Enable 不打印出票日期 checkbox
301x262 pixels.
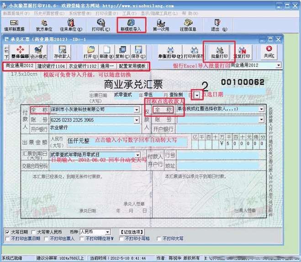coord(7,239)
